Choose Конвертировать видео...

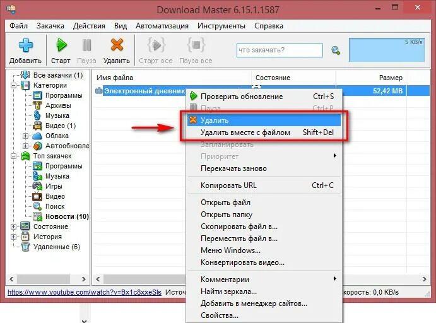point(264,262)
